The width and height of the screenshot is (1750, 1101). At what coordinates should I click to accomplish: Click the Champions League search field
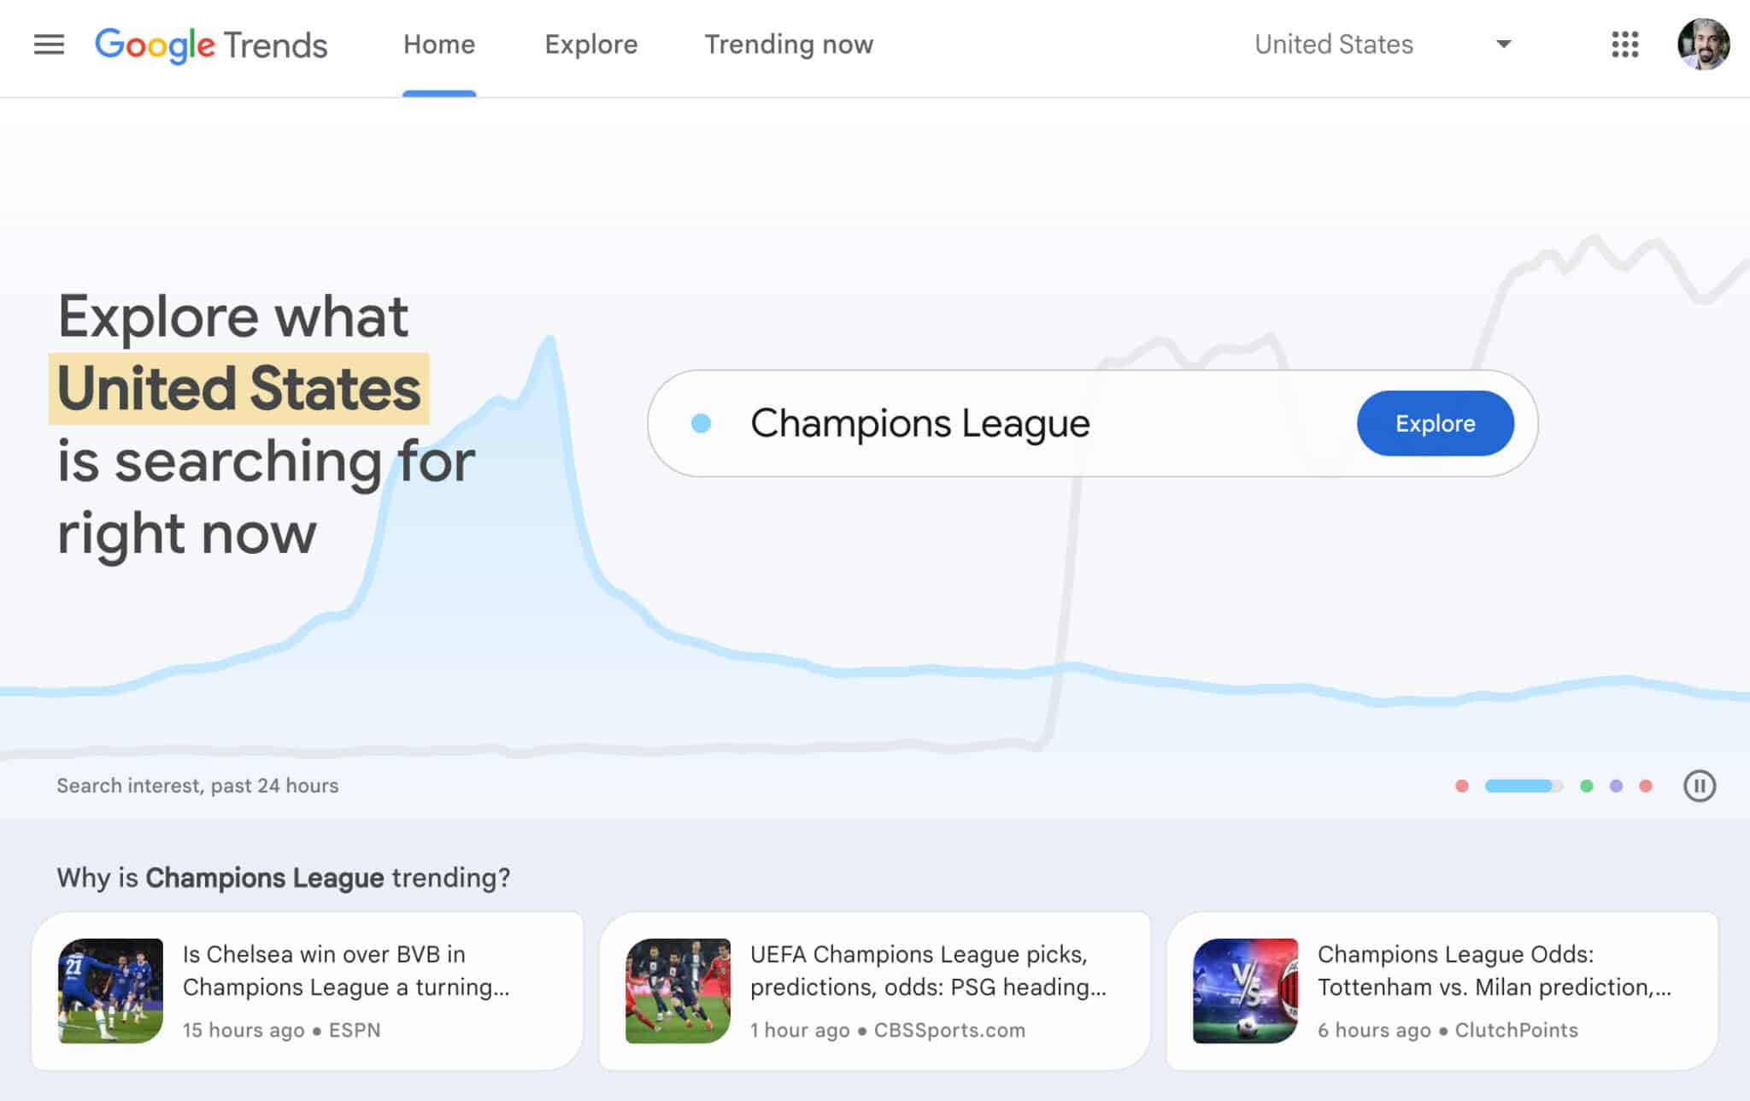pyautogui.click(x=1025, y=423)
